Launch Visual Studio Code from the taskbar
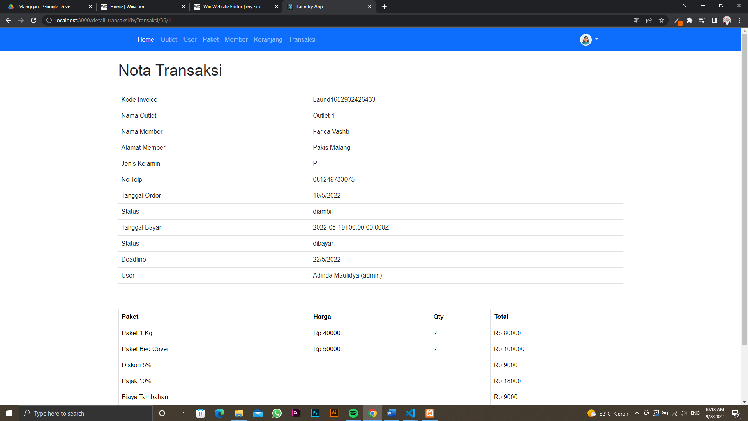Viewport: 748px width, 421px height. (x=411, y=413)
